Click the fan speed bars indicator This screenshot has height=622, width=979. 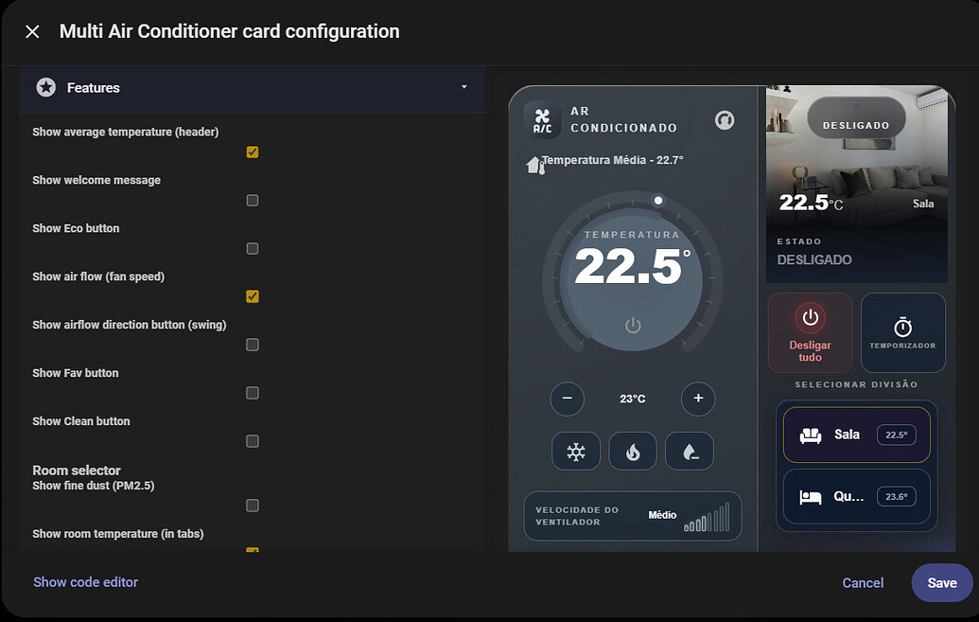(x=707, y=518)
